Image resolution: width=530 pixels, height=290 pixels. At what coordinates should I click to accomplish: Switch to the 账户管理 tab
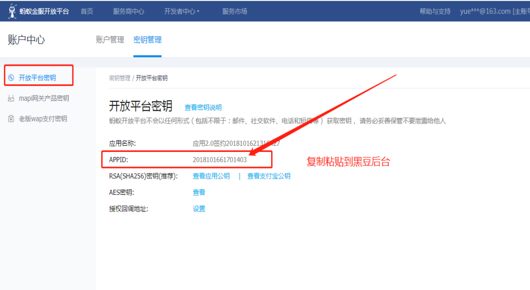tap(110, 40)
